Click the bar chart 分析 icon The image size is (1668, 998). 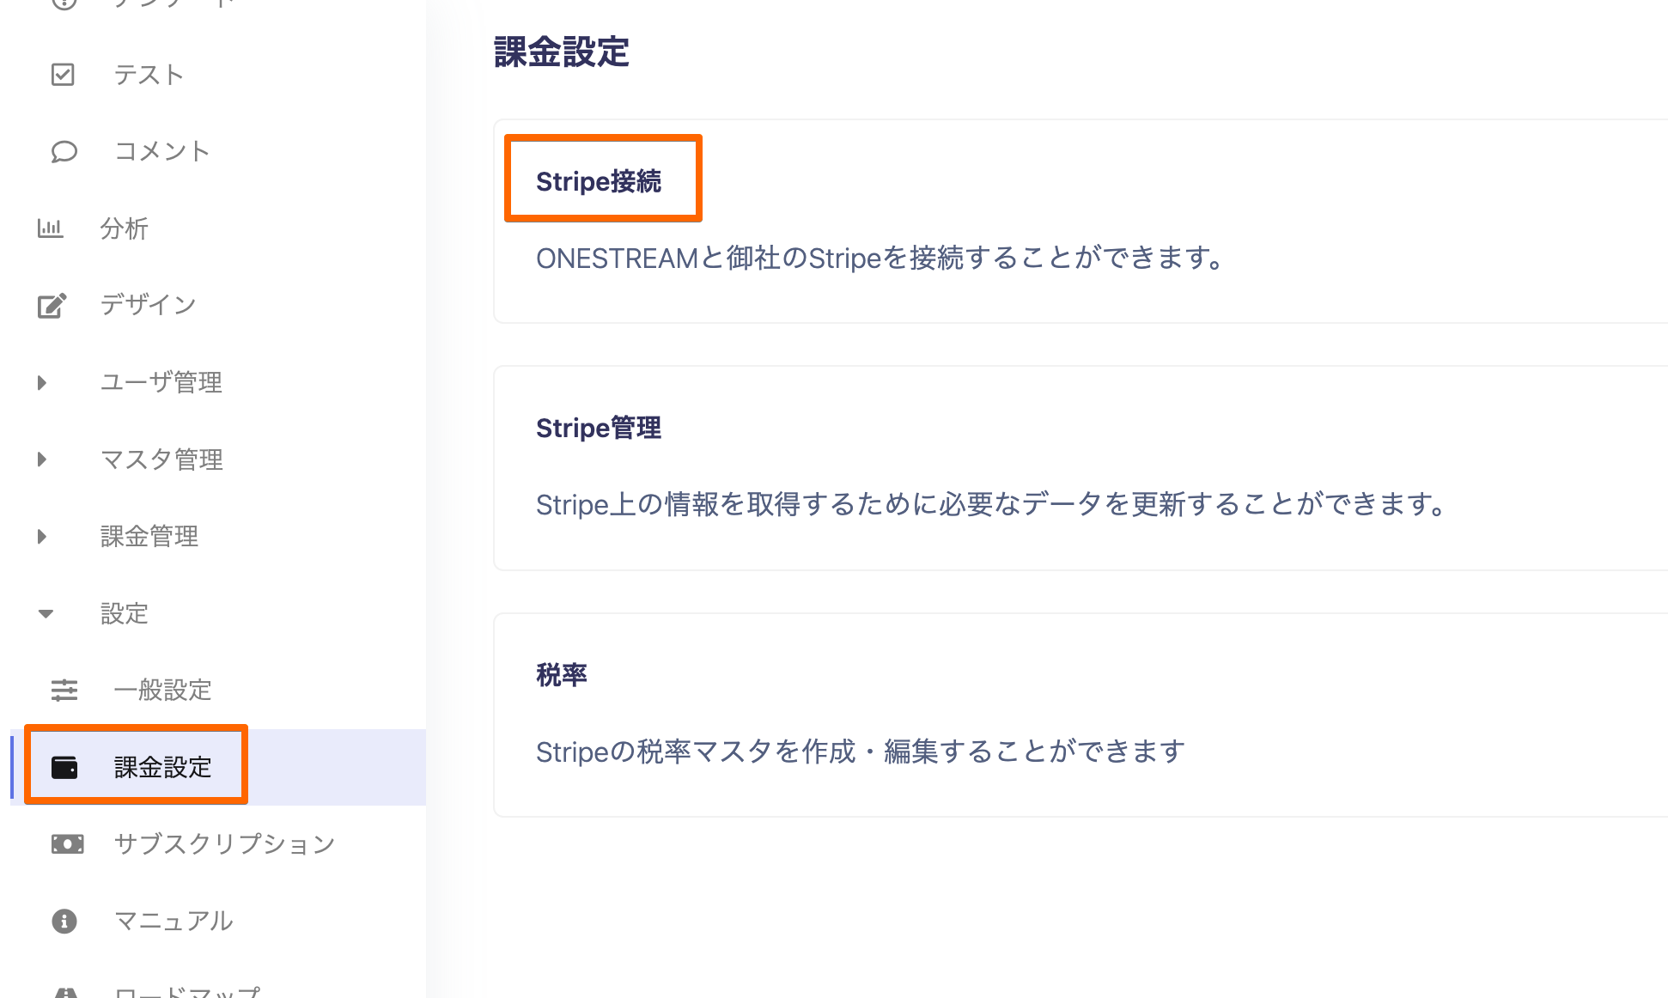click(x=50, y=228)
